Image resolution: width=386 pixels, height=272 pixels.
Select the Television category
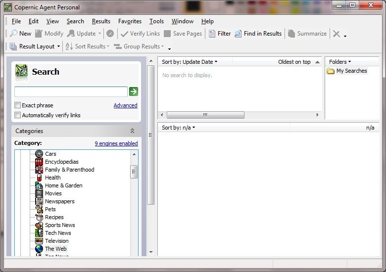[56, 241]
